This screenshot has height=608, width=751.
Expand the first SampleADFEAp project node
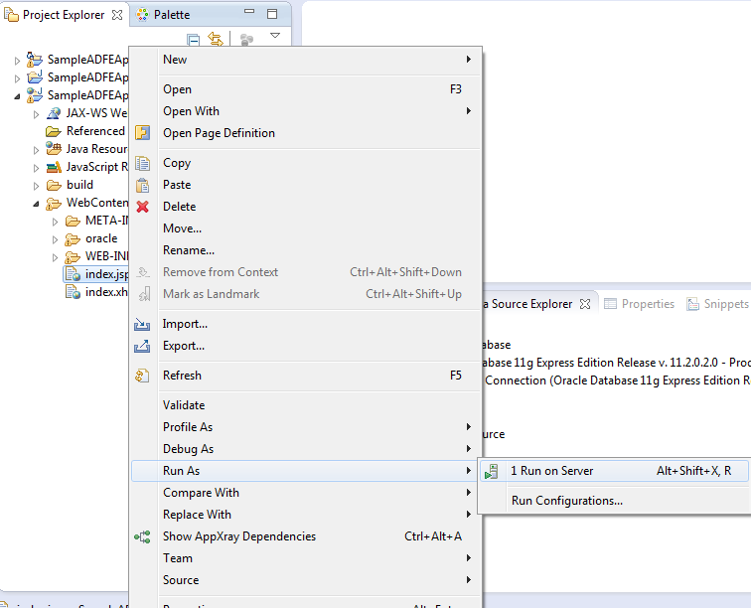pyautogui.click(x=17, y=61)
